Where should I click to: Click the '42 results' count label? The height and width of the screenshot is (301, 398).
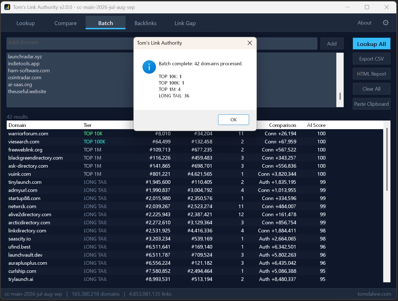tap(17, 117)
